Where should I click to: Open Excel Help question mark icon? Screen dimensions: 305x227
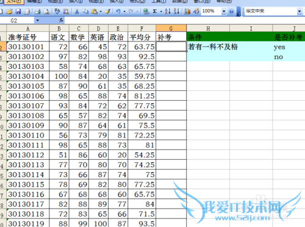pos(231,12)
